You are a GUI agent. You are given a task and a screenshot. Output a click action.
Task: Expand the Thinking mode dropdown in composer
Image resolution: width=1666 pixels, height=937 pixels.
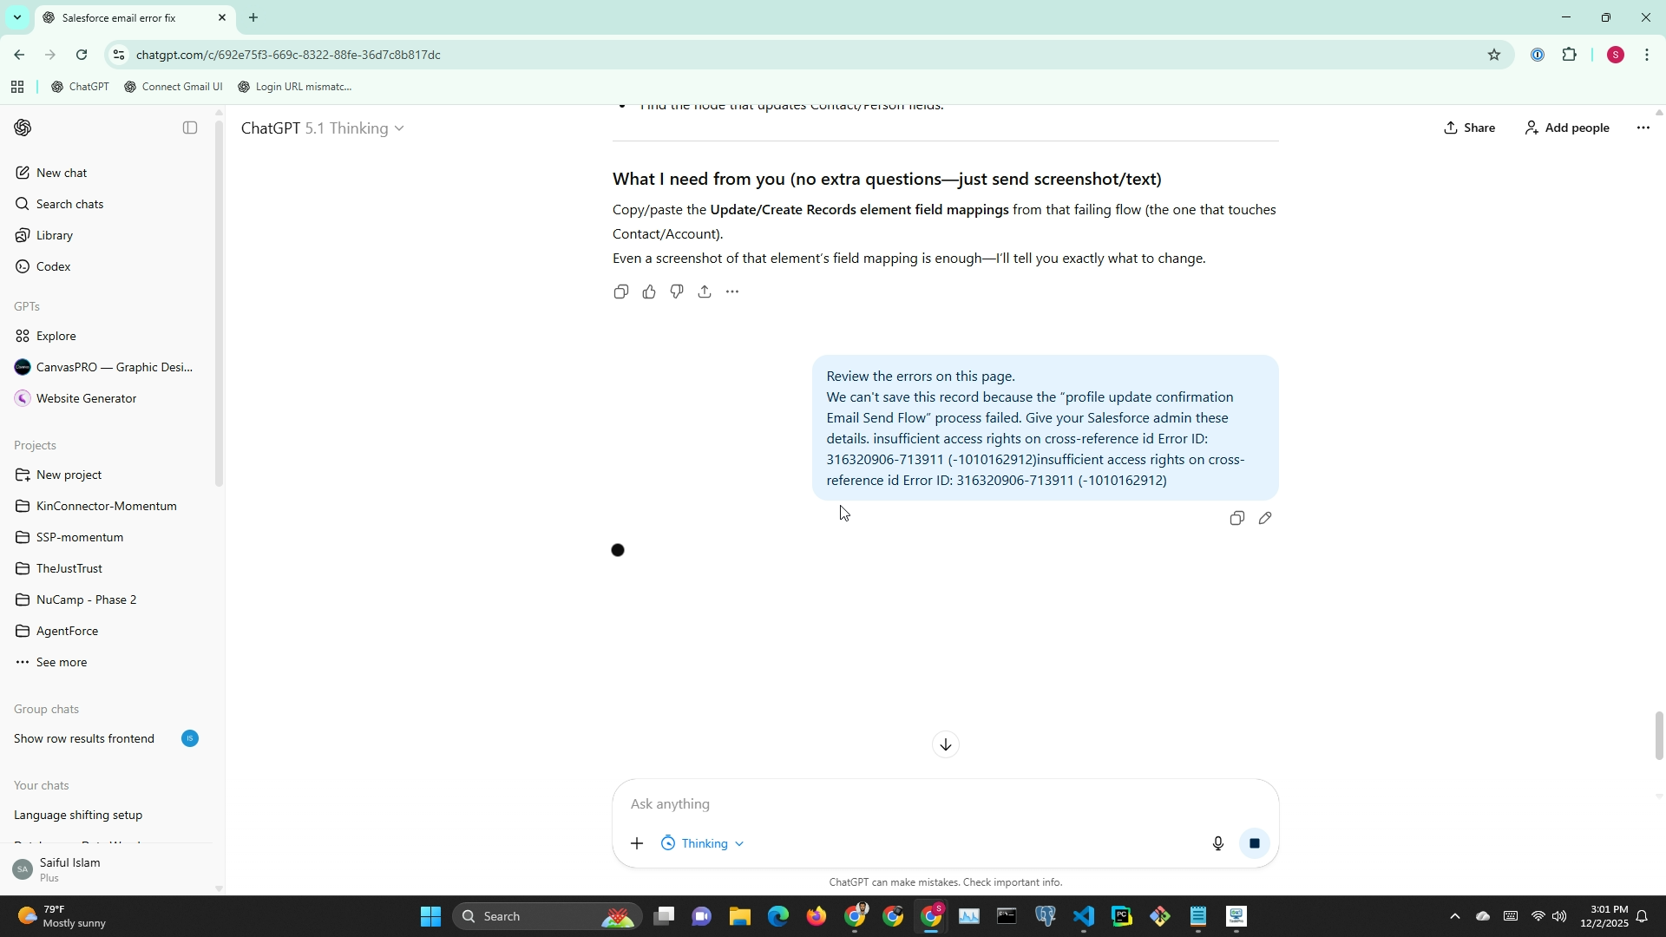click(704, 844)
